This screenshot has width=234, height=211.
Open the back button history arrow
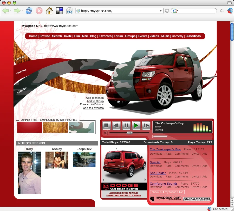(10, 11)
